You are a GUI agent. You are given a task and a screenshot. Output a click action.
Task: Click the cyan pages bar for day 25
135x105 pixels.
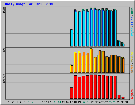(104, 28)
